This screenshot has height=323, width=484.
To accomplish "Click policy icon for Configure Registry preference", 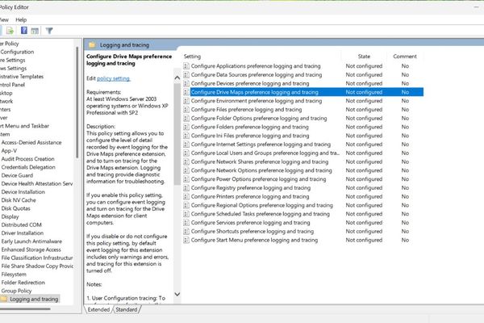I will point(186,187).
